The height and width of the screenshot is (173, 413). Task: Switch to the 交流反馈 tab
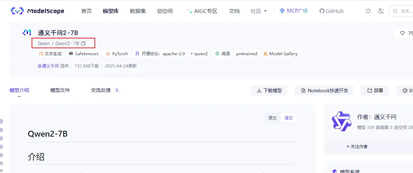pyautogui.click(x=105, y=91)
